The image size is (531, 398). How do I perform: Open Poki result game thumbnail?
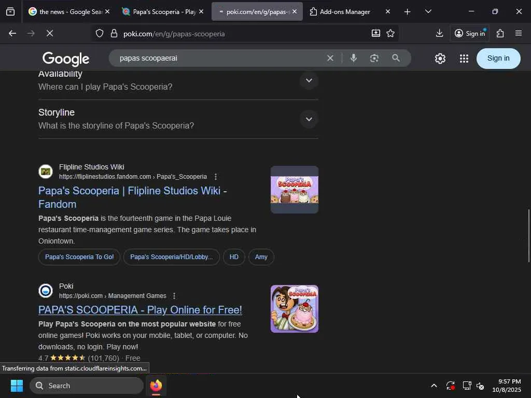[x=295, y=309]
